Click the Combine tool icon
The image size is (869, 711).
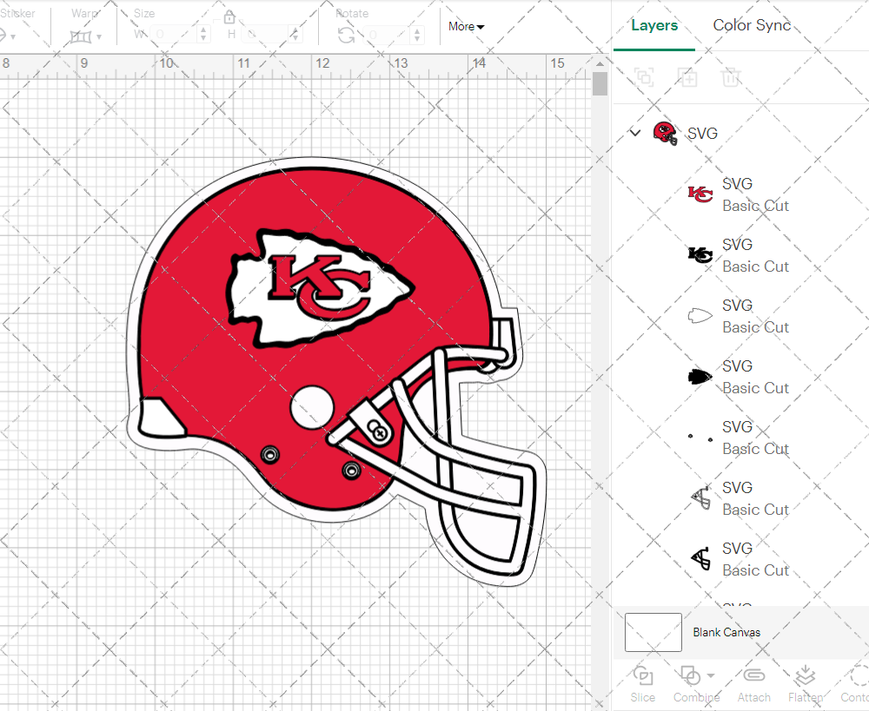[x=690, y=676]
